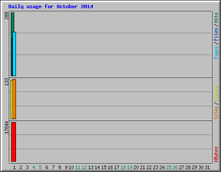Click day 1 on the x-axis
221x172 pixels.
(x=14, y=167)
